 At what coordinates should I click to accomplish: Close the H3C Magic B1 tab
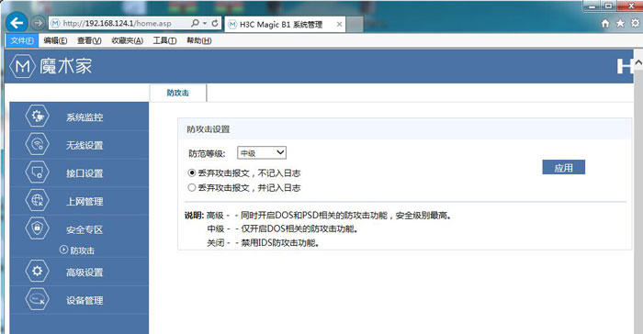point(339,24)
